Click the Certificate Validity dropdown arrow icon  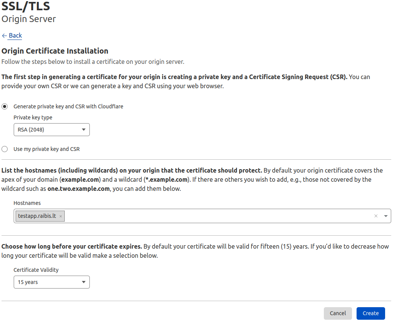[x=83, y=282]
